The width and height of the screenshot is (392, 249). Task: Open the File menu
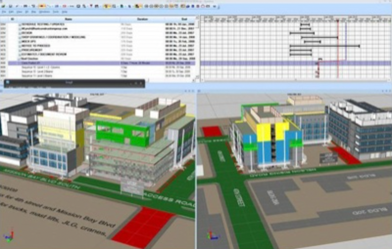coord(4,12)
